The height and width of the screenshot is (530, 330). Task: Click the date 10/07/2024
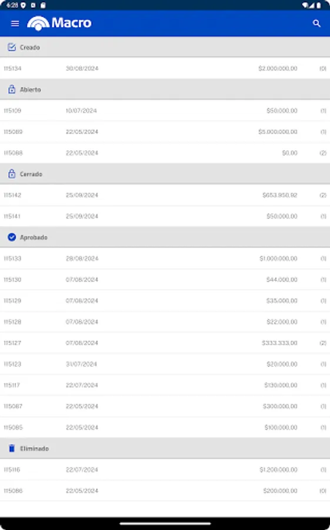coord(81,111)
